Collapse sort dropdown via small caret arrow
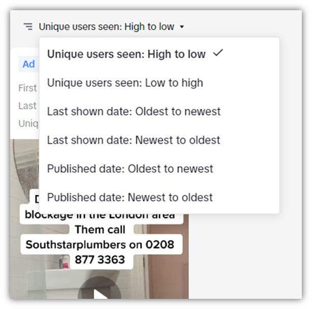312x309 pixels. point(182,26)
